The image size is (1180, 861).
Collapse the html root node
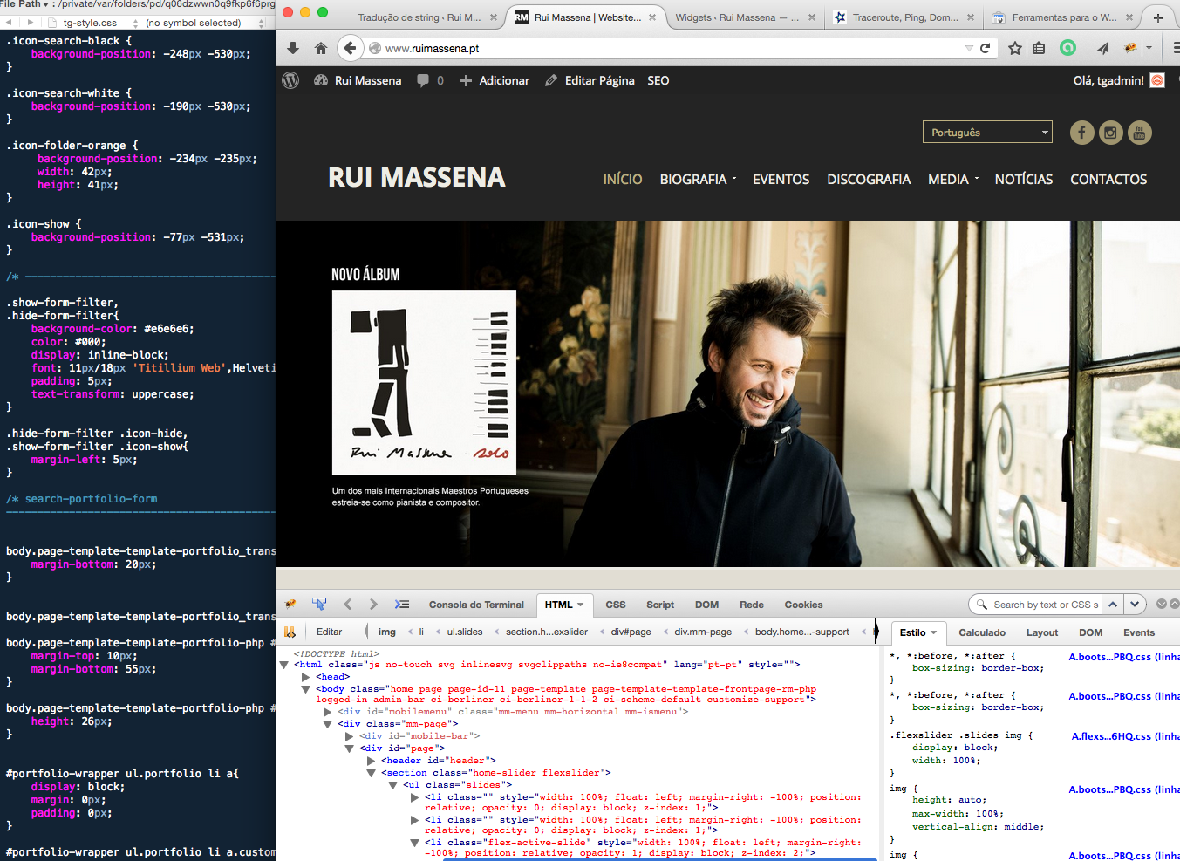coord(283,665)
